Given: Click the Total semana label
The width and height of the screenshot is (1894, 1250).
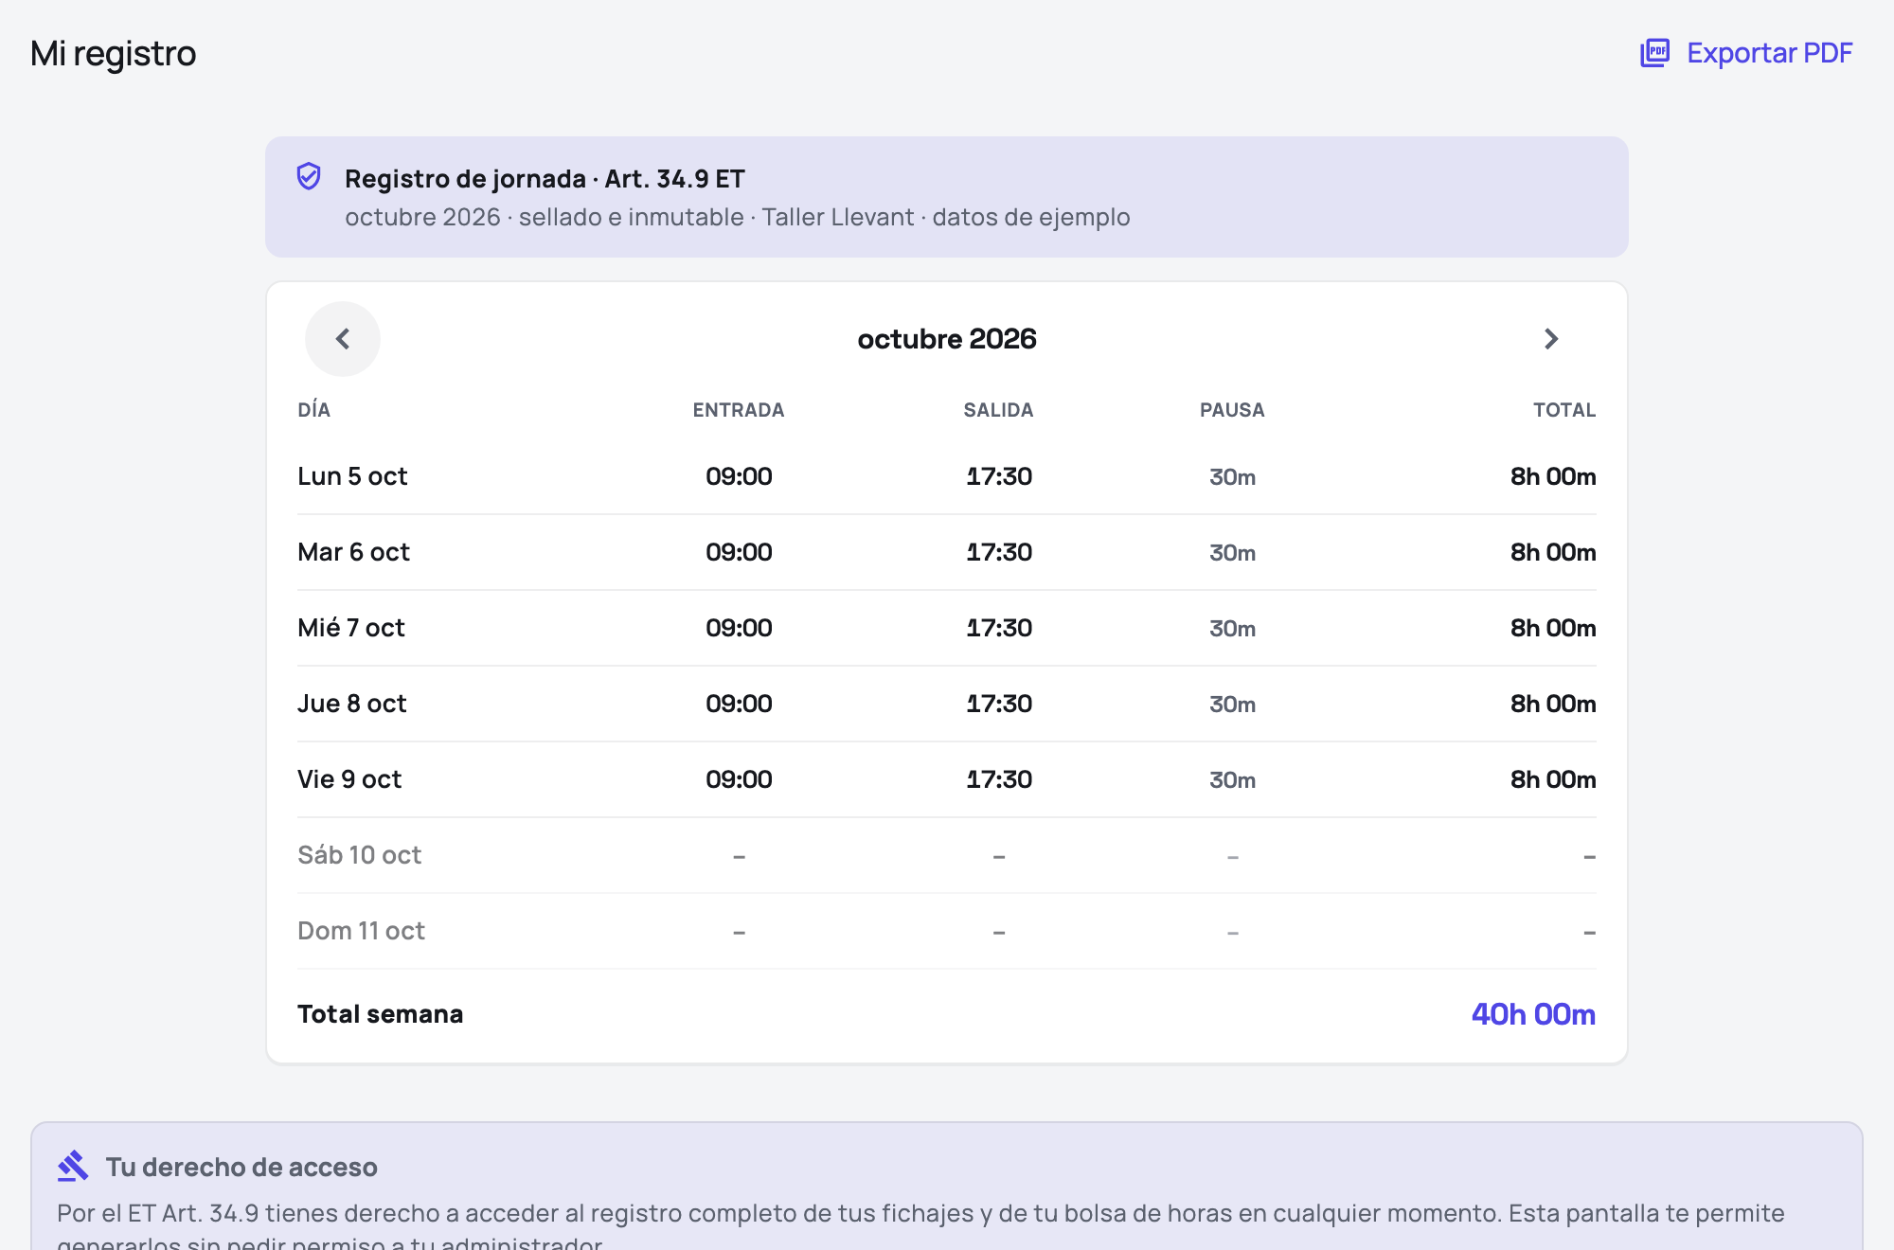Looking at the screenshot, I should click(x=380, y=1014).
